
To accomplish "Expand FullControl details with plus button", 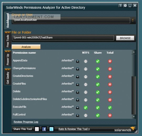I will (78, 115).
